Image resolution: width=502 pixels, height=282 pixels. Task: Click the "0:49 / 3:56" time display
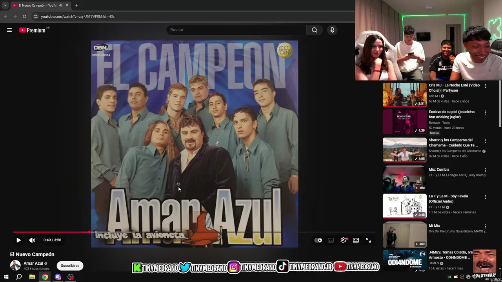point(52,240)
